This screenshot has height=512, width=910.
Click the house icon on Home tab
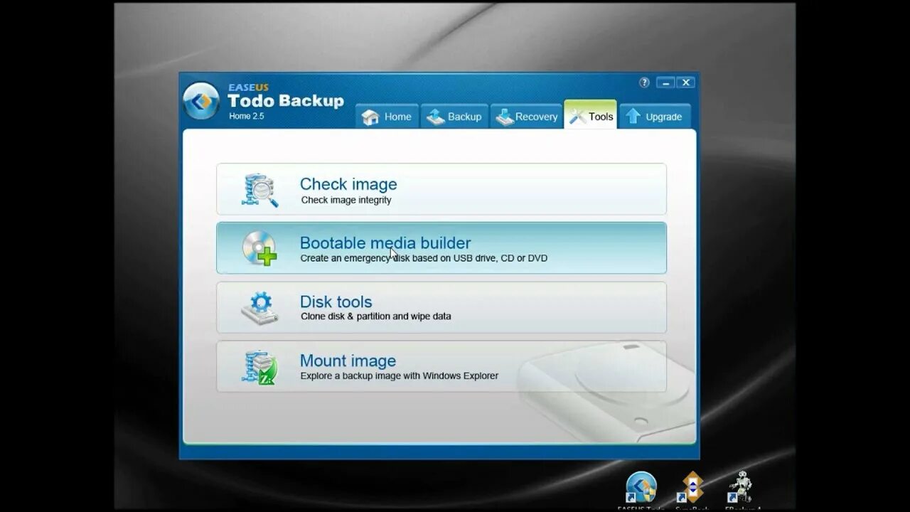pos(370,117)
